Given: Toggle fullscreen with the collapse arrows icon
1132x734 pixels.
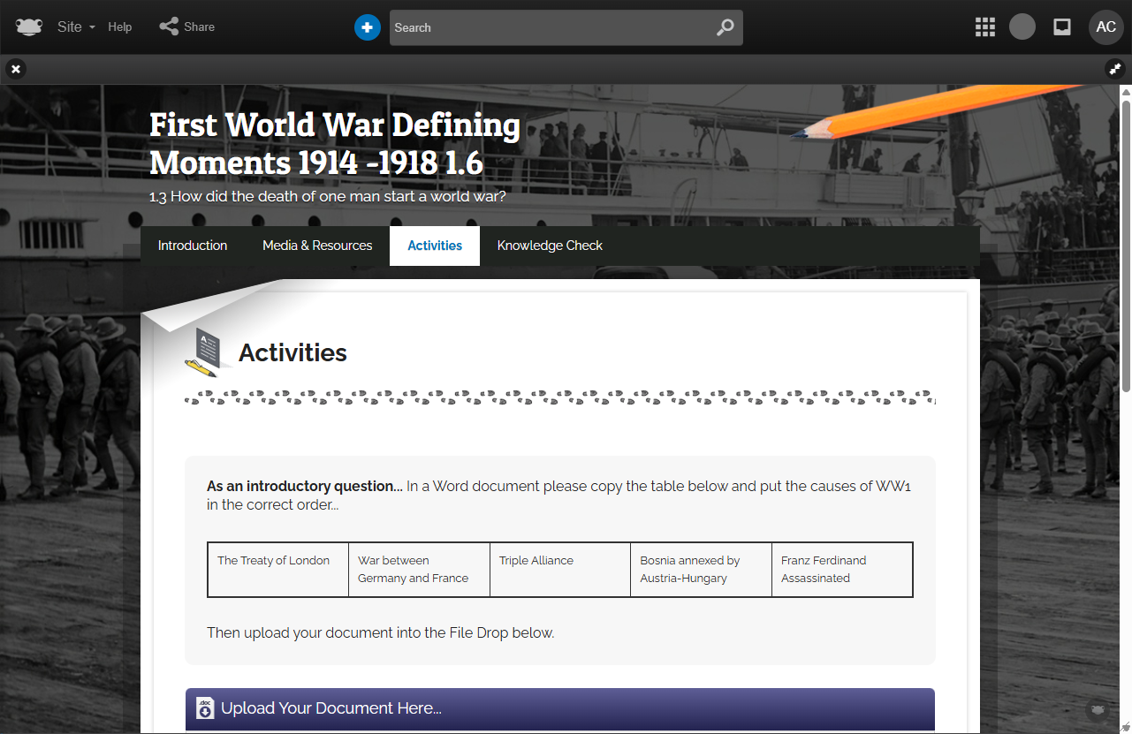Looking at the screenshot, I should tap(1115, 69).
